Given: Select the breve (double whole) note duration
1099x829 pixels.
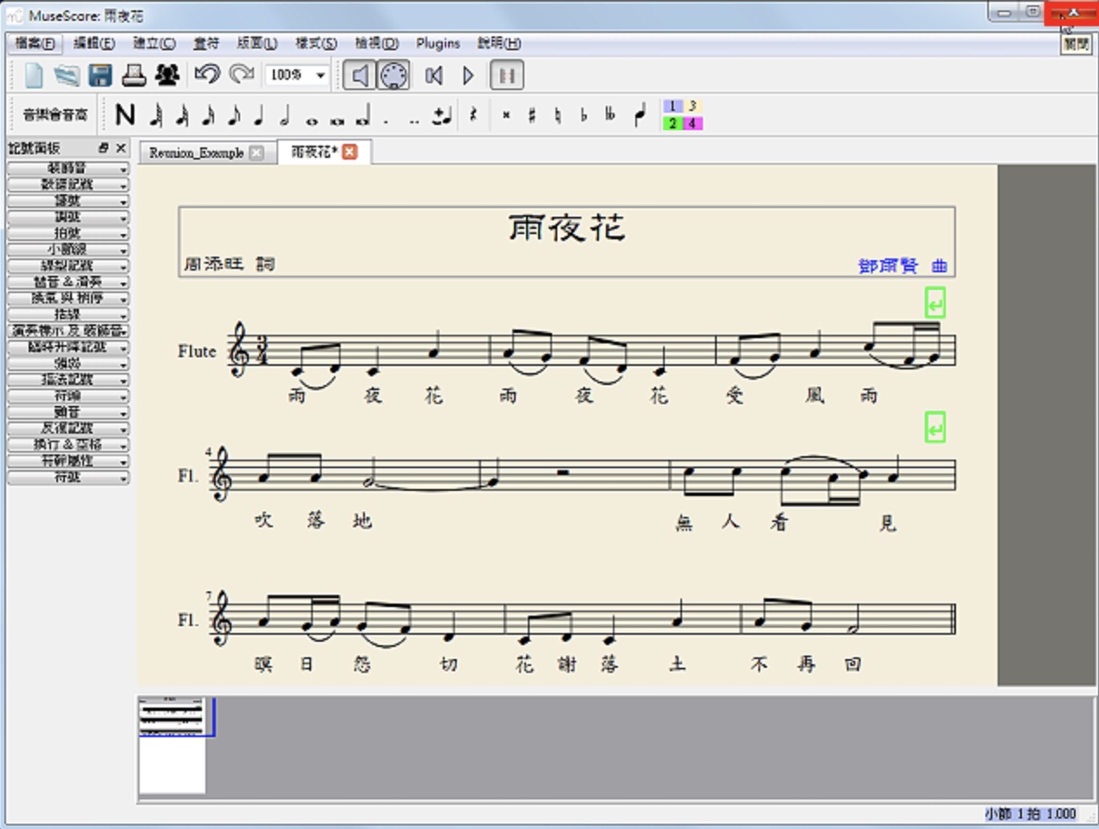Looking at the screenshot, I should [x=337, y=121].
